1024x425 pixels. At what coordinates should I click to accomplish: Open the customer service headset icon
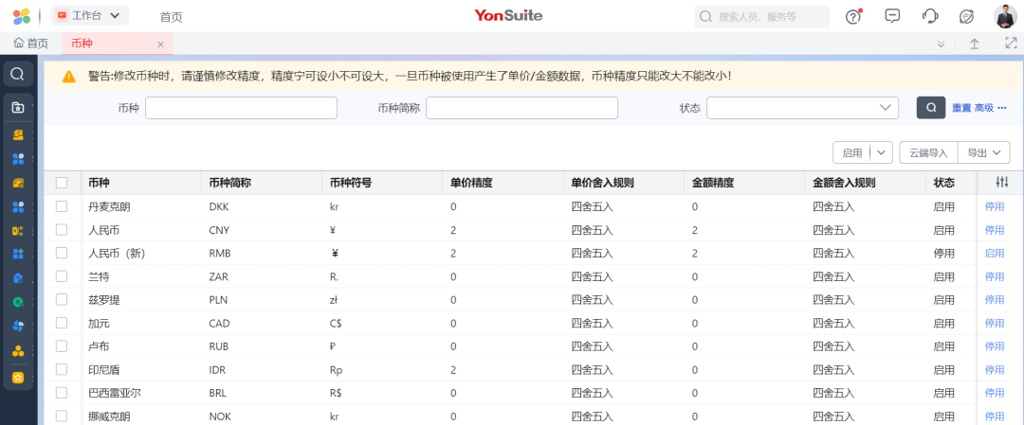930,16
